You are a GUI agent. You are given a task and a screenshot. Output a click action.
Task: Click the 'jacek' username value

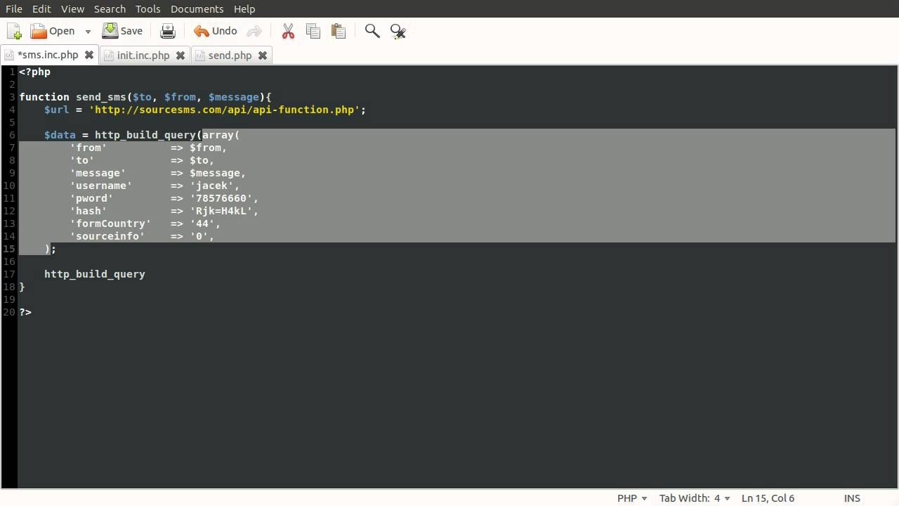211,186
